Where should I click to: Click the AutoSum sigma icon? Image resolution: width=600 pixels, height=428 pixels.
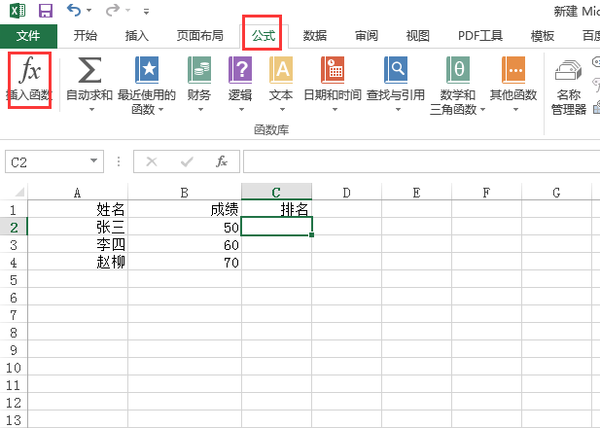(x=89, y=70)
